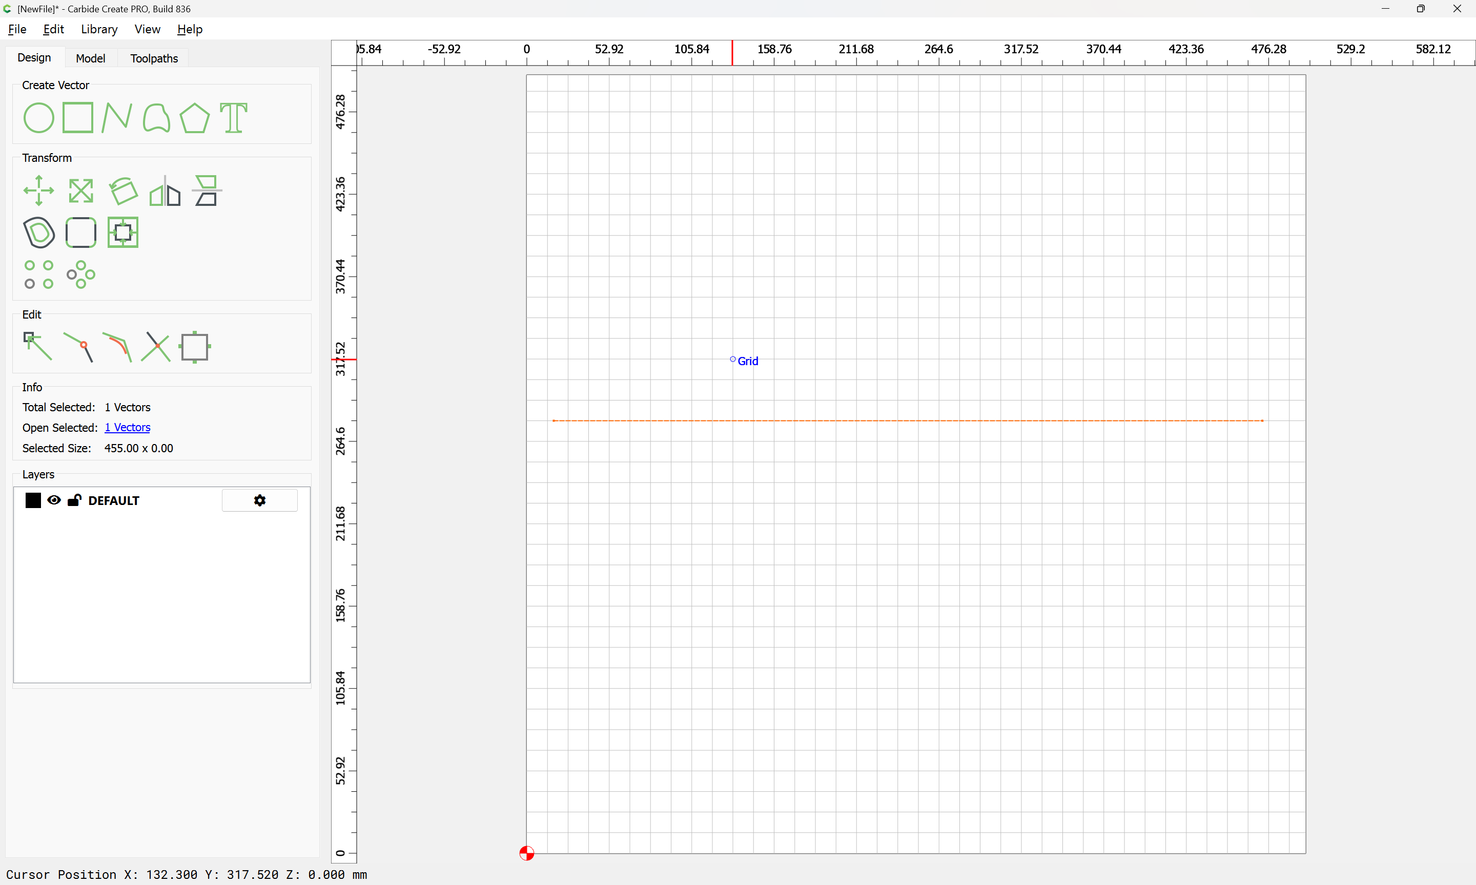The width and height of the screenshot is (1476, 885).
Task: Select the Rectangle vector tool
Action: (78, 117)
